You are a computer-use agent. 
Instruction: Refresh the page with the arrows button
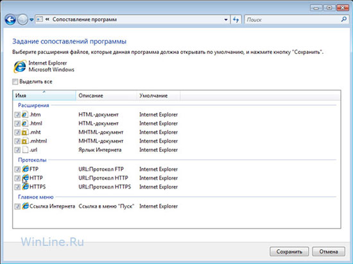tap(236, 20)
